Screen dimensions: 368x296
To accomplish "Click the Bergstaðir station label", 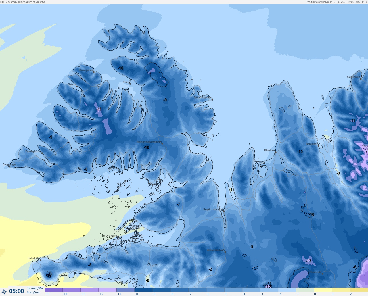I will [312, 144].
